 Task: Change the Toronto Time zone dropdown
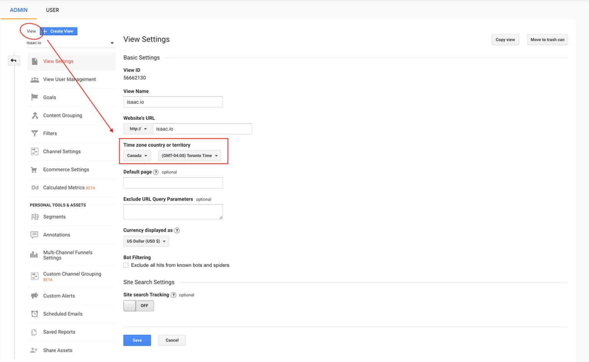(189, 155)
